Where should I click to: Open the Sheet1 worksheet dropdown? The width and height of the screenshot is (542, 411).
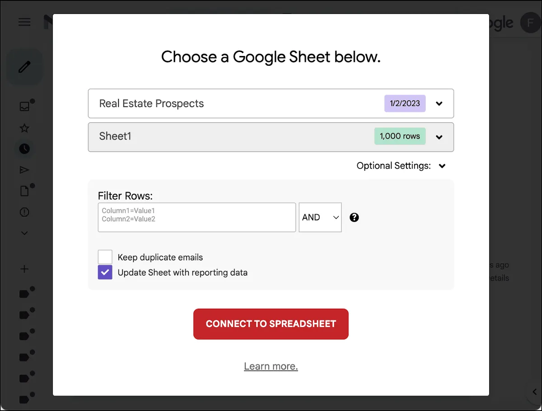pyautogui.click(x=271, y=137)
